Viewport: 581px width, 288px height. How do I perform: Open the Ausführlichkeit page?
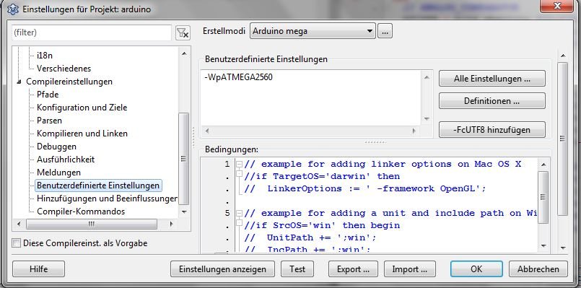66,160
